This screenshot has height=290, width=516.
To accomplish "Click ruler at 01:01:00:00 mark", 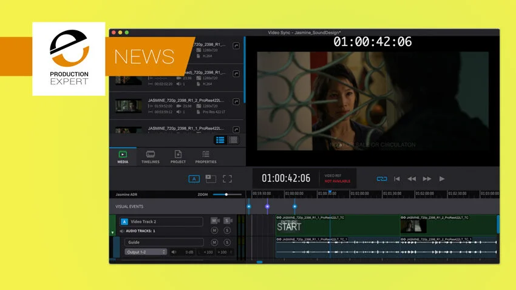I will [x=359, y=194].
